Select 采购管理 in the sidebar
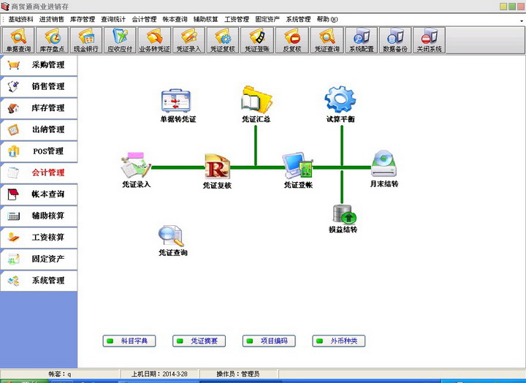The height and width of the screenshot is (383, 526). (39, 65)
